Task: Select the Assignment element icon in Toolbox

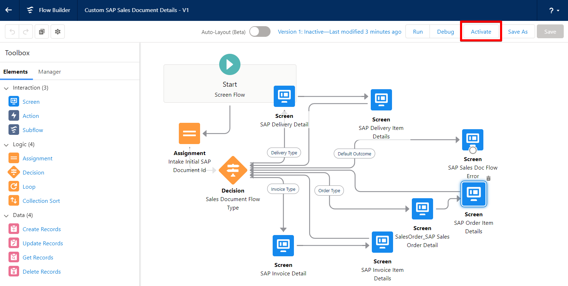Action: tap(14, 158)
